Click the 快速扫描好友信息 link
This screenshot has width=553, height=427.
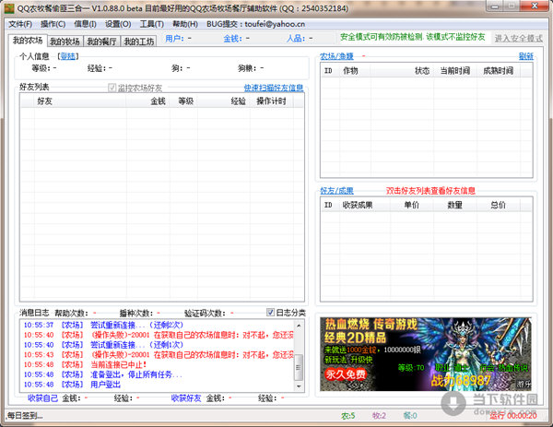pyautogui.click(x=274, y=88)
